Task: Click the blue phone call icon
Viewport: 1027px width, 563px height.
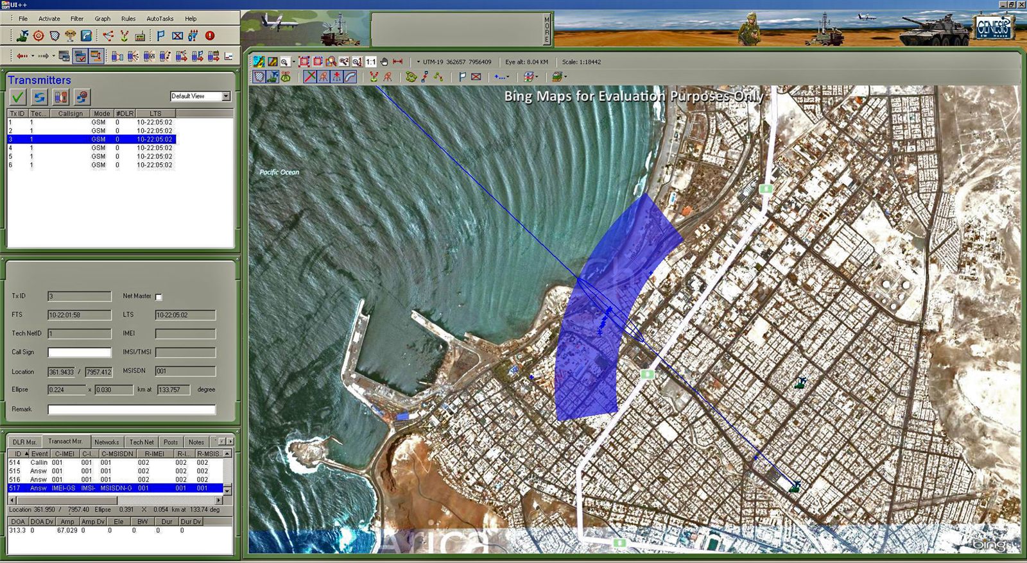Action: [x=86, y=36]
